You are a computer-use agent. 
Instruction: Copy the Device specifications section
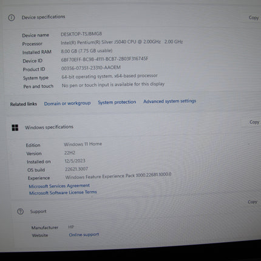[x=254, y=18]
